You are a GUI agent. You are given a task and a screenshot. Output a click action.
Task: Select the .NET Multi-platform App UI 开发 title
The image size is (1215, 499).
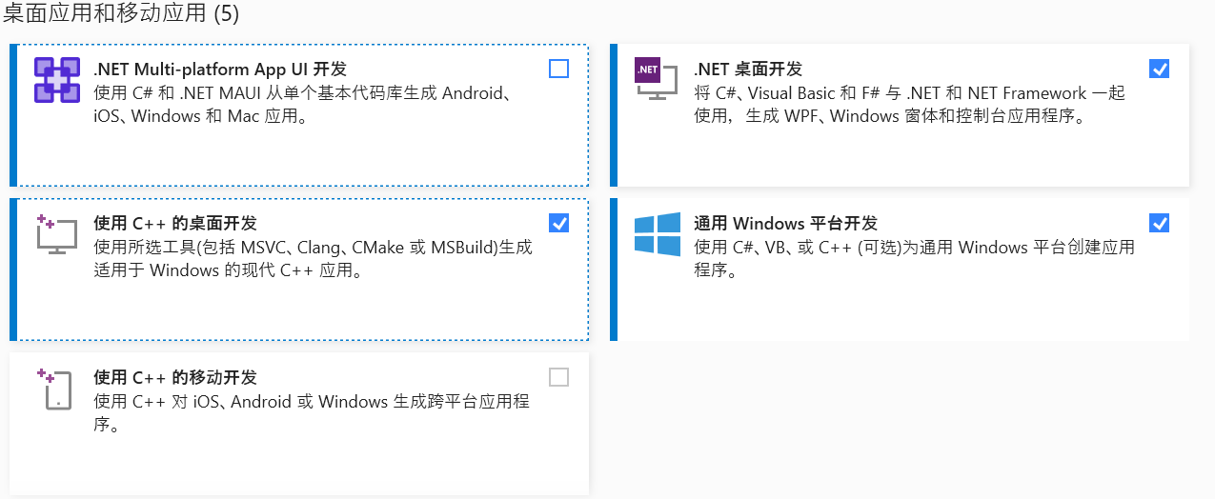click(220, 70)
